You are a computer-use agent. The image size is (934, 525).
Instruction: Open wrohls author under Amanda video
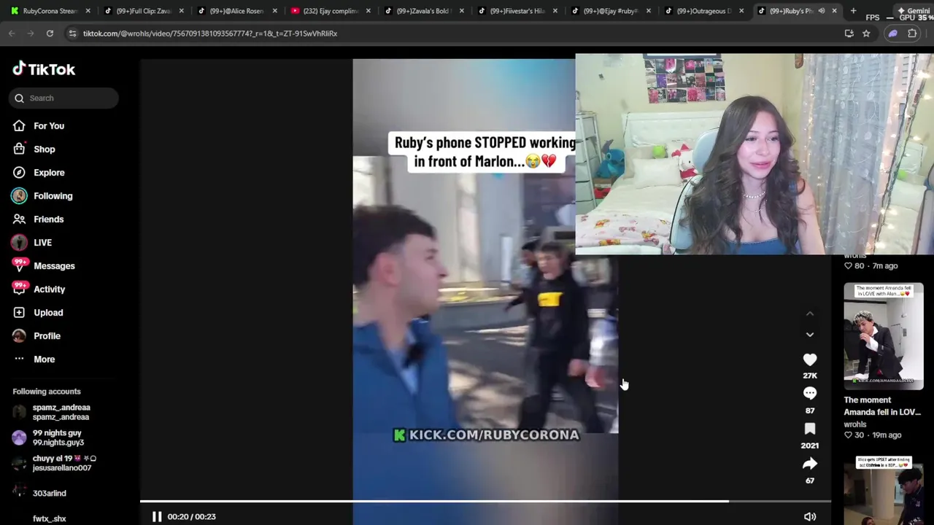[x=855, y=424]
